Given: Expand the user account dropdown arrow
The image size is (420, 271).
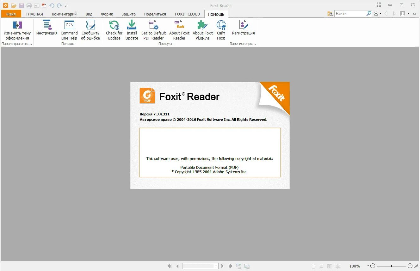Looking at the screenshot, I should [409, 14].
